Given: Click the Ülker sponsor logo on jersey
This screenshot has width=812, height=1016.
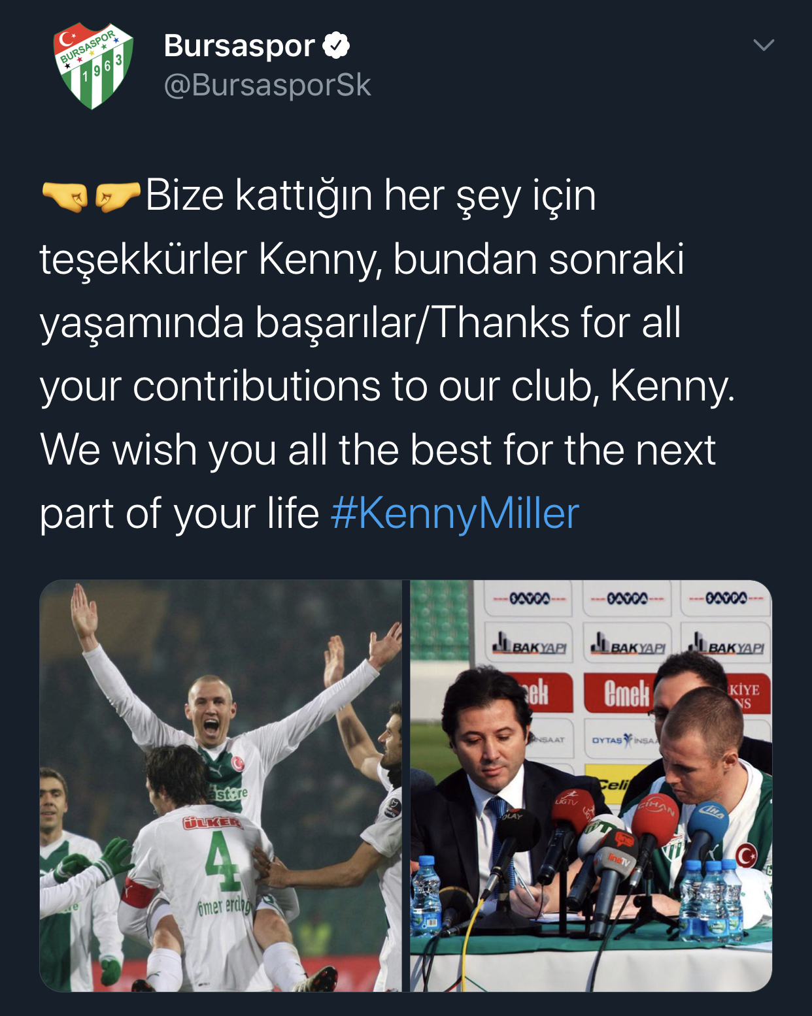Looking at the screenshot, I should (x=212, y=823).
